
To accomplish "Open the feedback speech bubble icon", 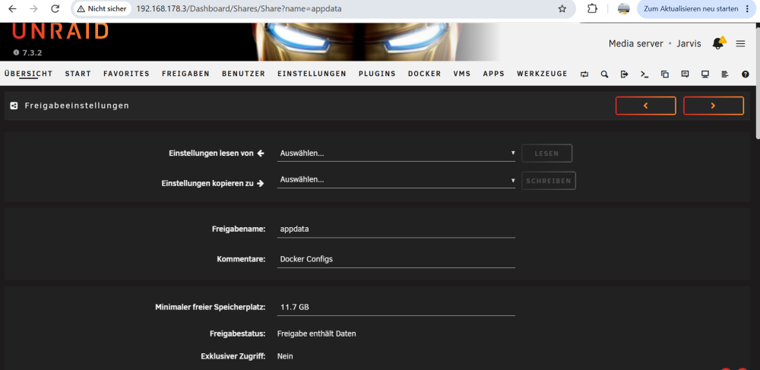I will [685, 74].
